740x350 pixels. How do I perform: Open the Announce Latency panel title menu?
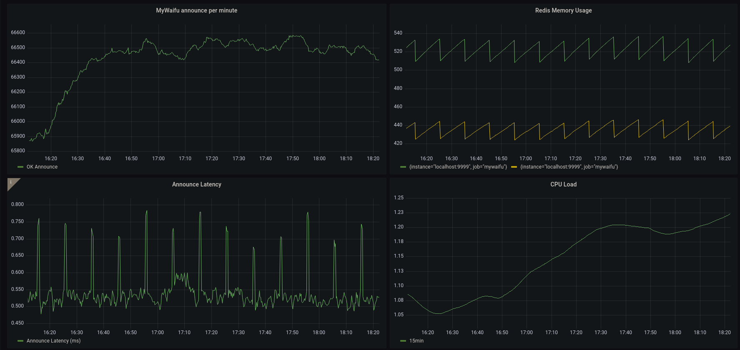[196, 184]
